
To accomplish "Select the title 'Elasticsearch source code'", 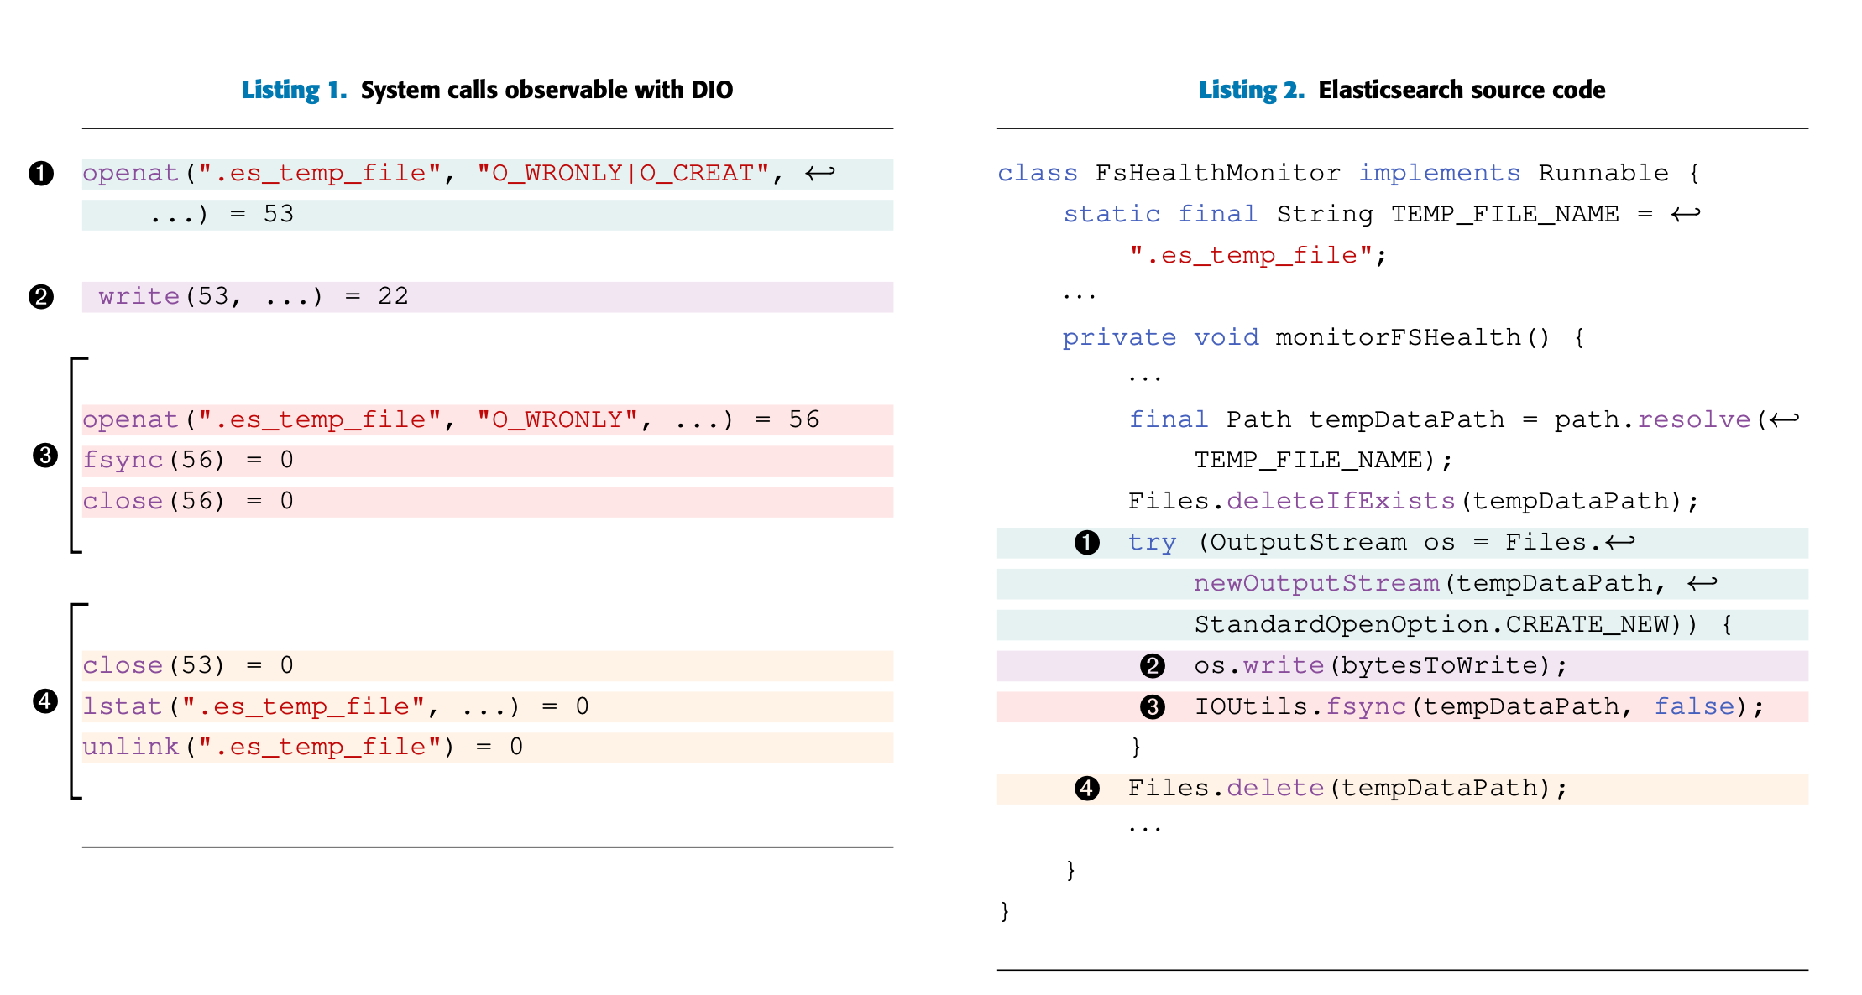I will point(1462,90).
